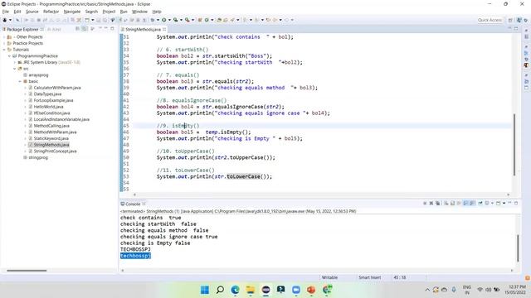Open the Source menu

[32, 12]
